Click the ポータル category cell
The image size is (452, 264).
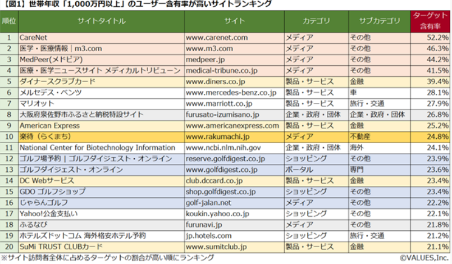(x=316, y=170)
